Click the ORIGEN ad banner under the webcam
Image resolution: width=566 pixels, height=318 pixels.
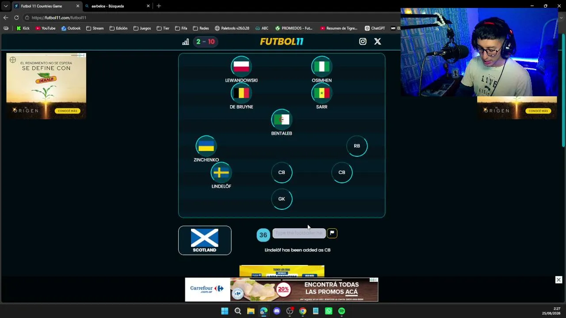(x=517, y=108)
